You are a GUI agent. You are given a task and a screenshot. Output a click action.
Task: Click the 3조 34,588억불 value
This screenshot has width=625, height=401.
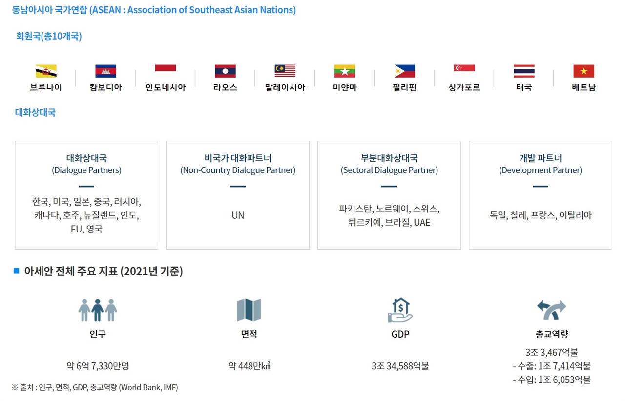(x=400, y=366)
